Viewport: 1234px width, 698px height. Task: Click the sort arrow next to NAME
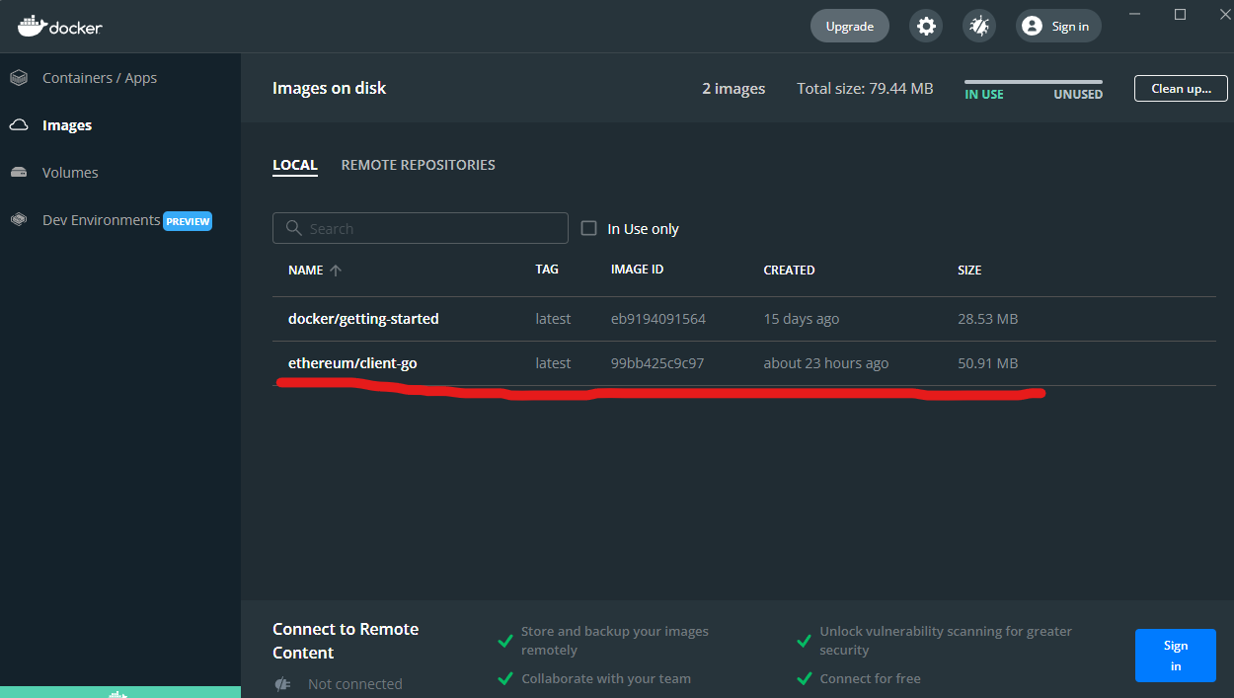336,270
